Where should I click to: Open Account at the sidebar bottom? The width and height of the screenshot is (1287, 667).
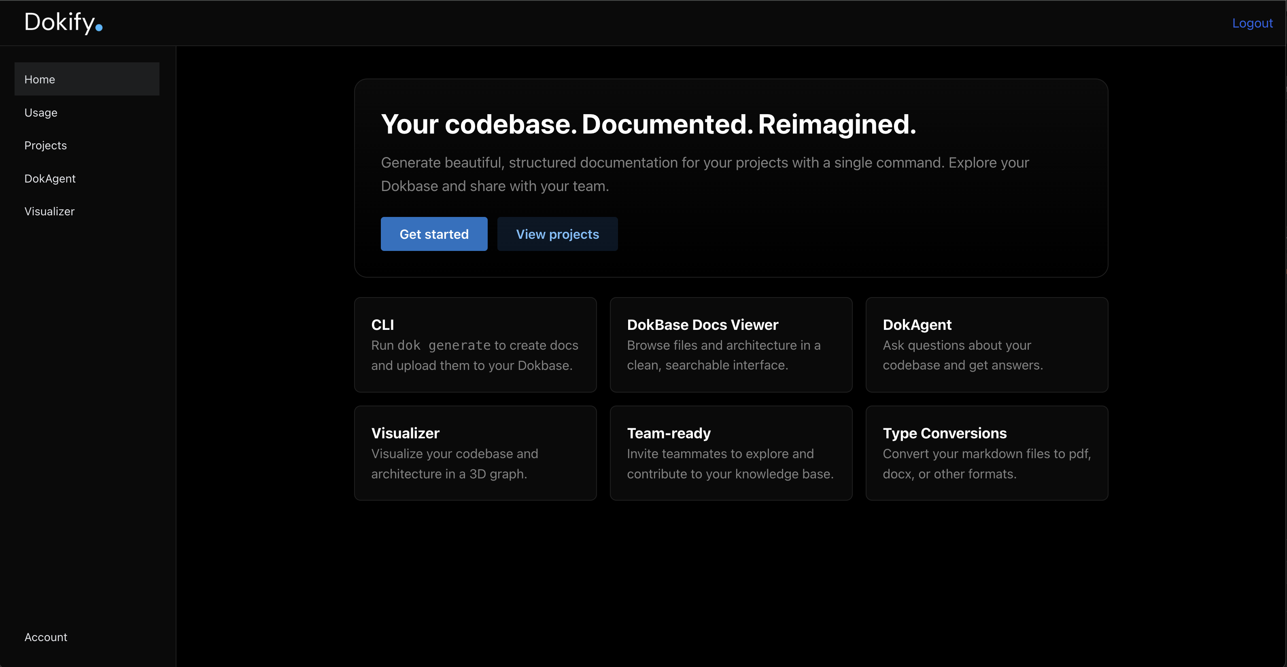coord(46,637)
